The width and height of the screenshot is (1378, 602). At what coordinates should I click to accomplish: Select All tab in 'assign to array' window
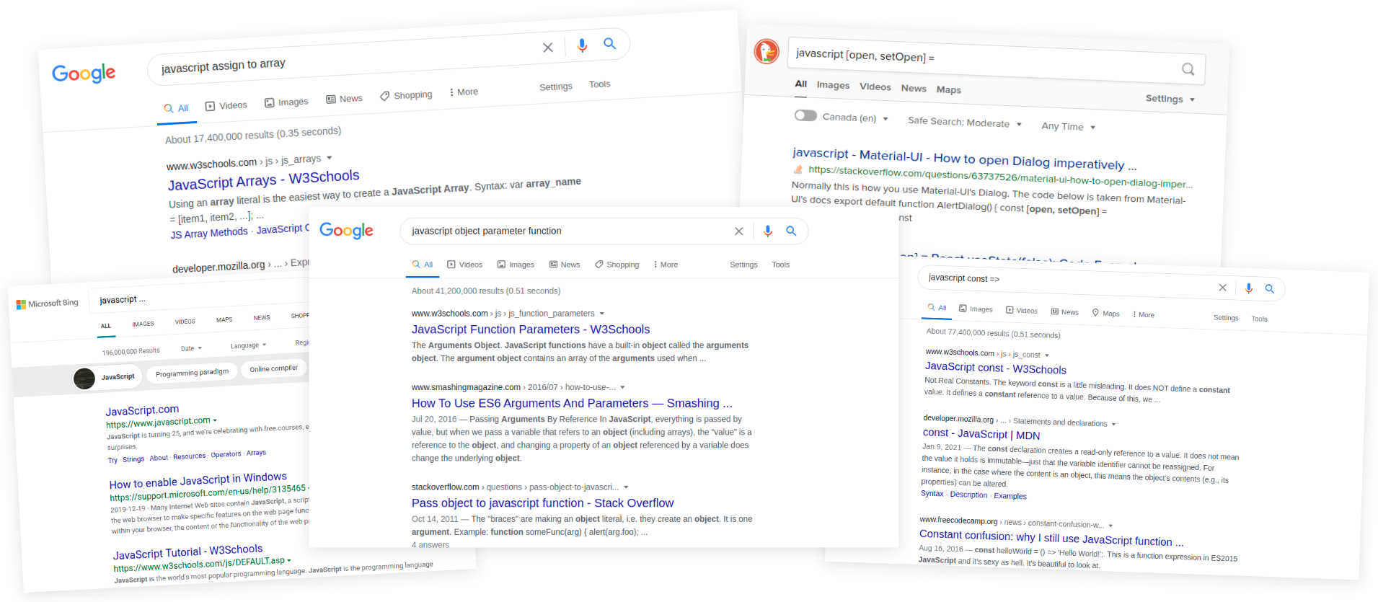[176, 108]
